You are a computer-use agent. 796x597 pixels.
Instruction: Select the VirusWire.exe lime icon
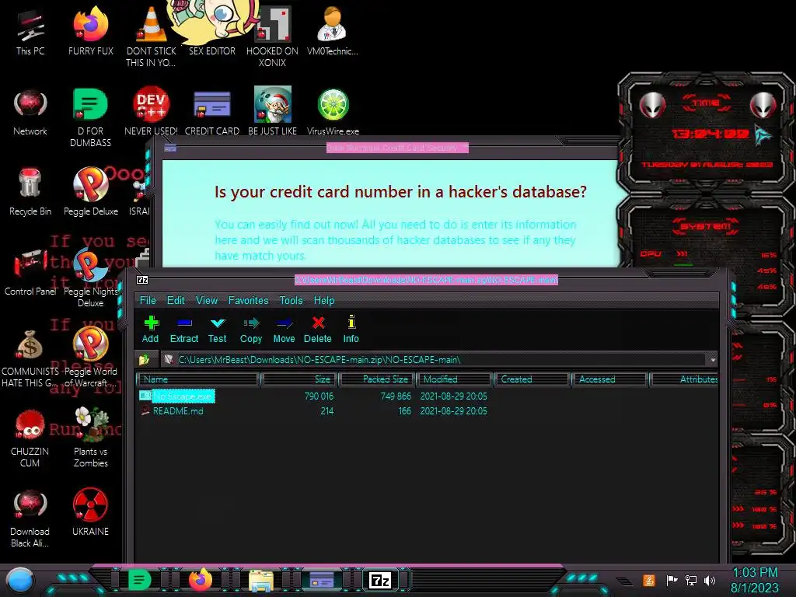pyautogui.click(x=333, y=113)
